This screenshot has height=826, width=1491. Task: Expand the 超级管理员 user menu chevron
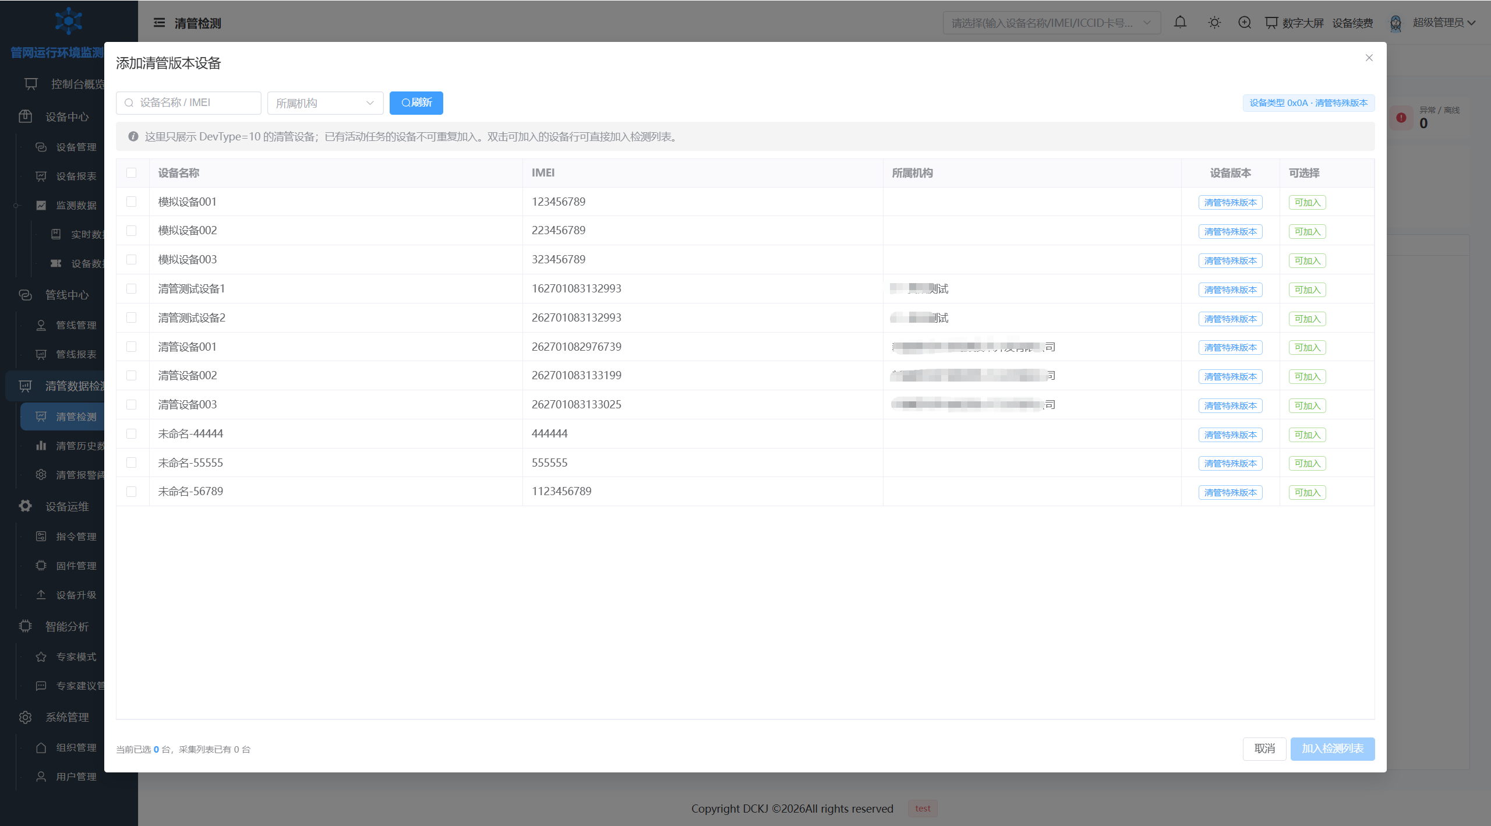(x=1472, y=23)
